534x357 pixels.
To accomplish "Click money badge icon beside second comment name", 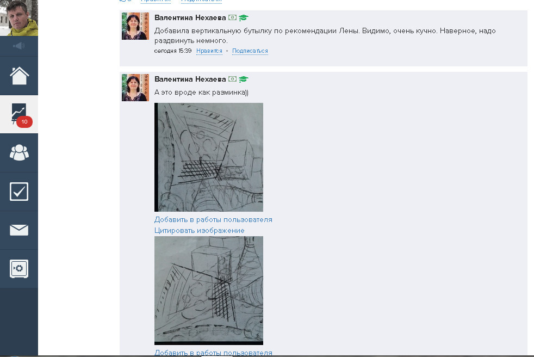I will click(x=232, y=79).
